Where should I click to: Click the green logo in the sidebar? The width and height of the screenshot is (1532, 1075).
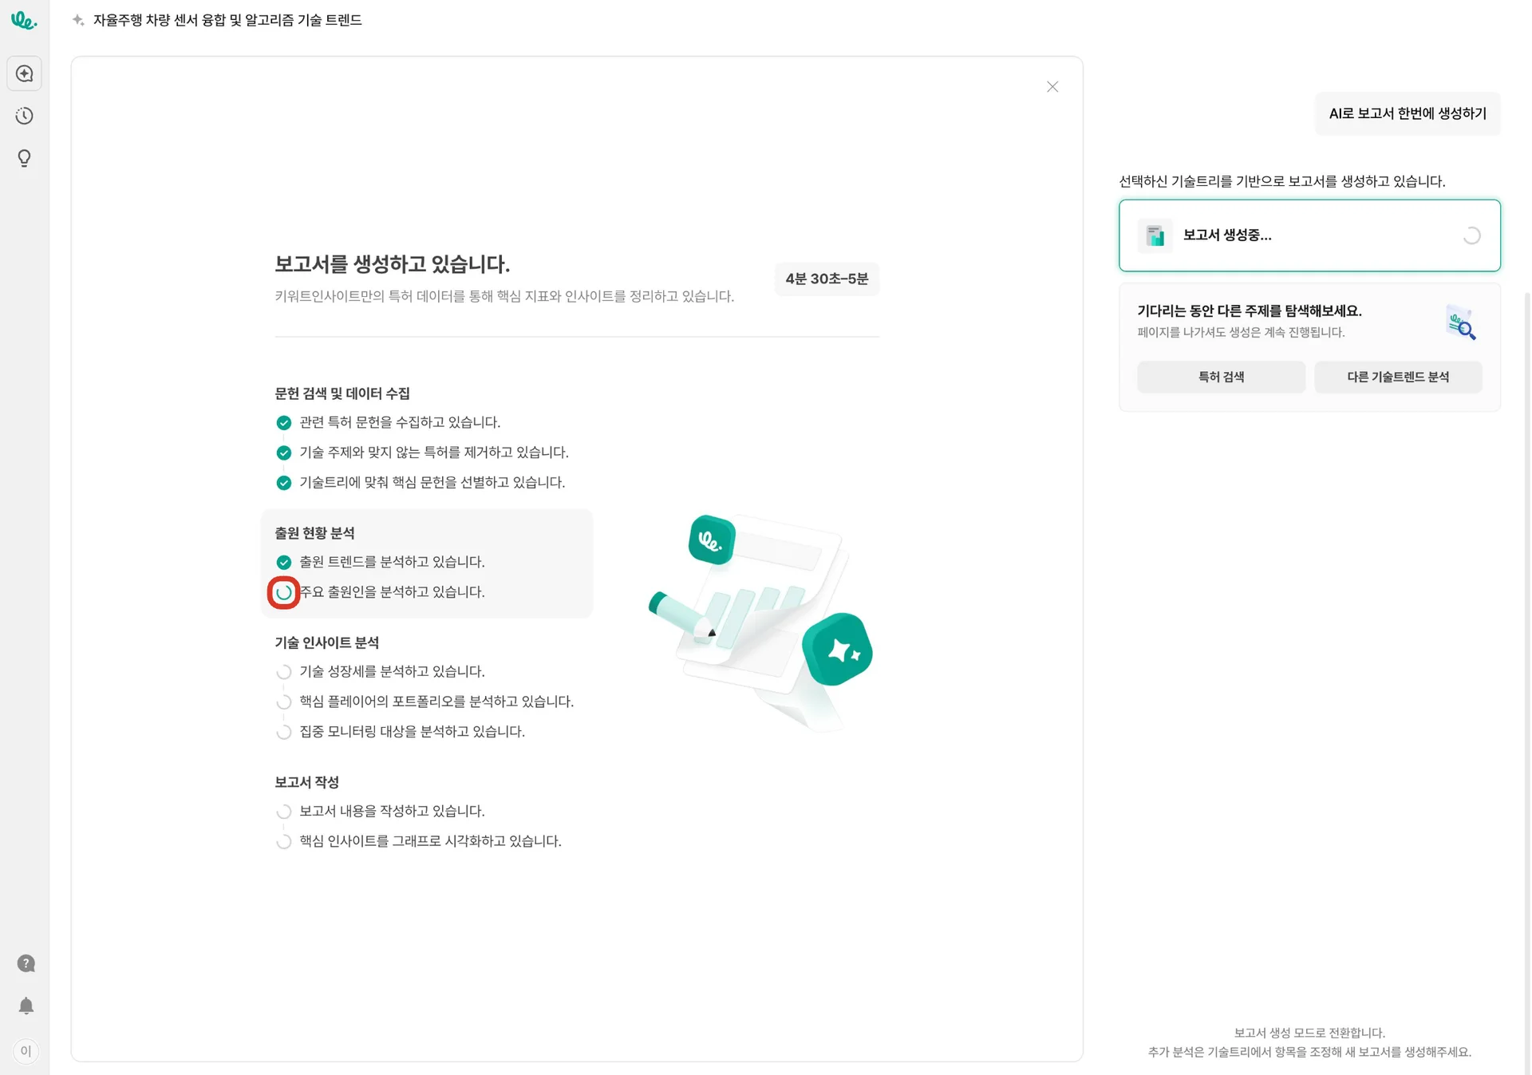[24, 21]
